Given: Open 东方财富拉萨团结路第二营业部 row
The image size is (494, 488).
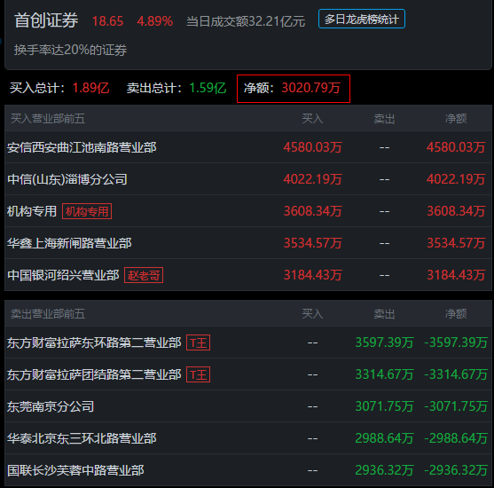Looking at the screenshot, I should 248,374.
